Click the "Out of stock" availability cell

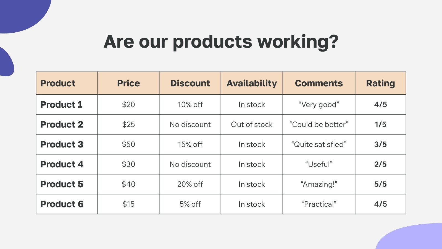pos(252,124)
